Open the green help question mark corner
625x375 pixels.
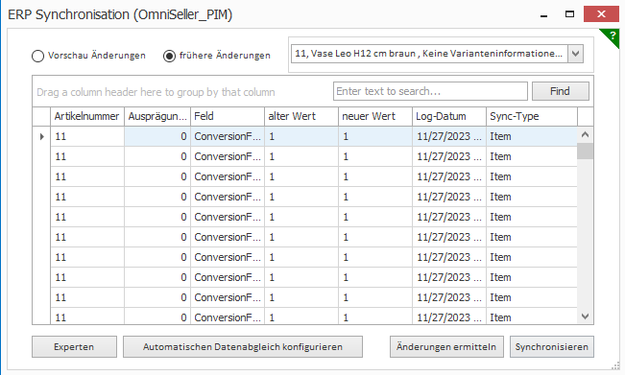point(612,35)
